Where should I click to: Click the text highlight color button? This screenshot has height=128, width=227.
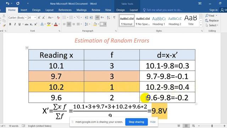tap(49, 24)
